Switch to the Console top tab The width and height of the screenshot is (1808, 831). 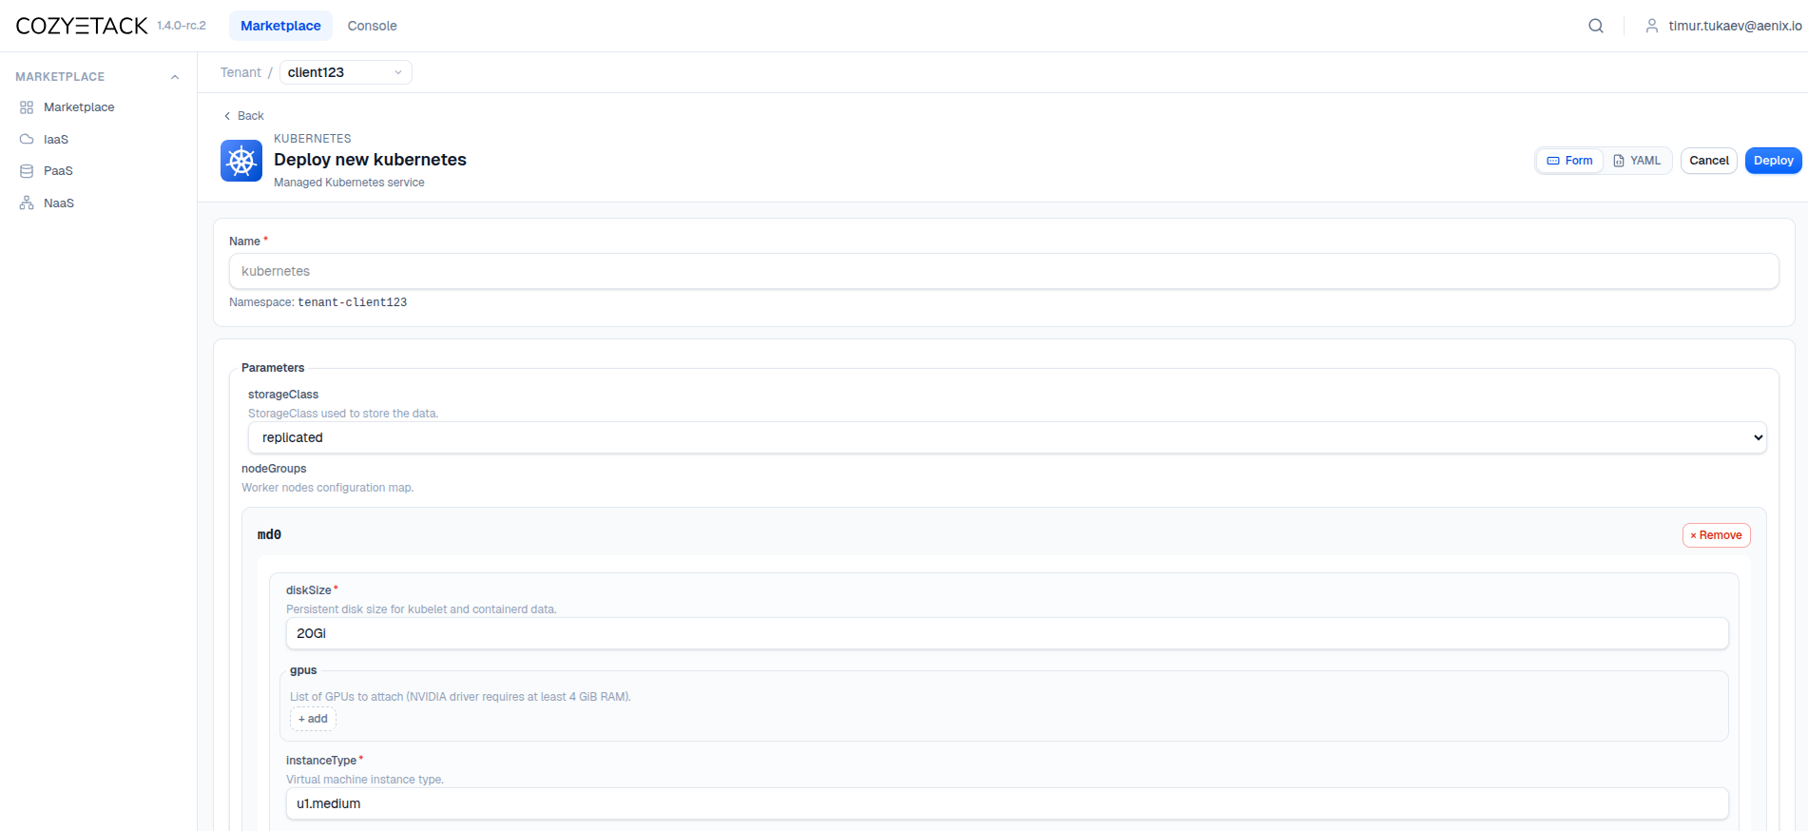pos(372,26)
